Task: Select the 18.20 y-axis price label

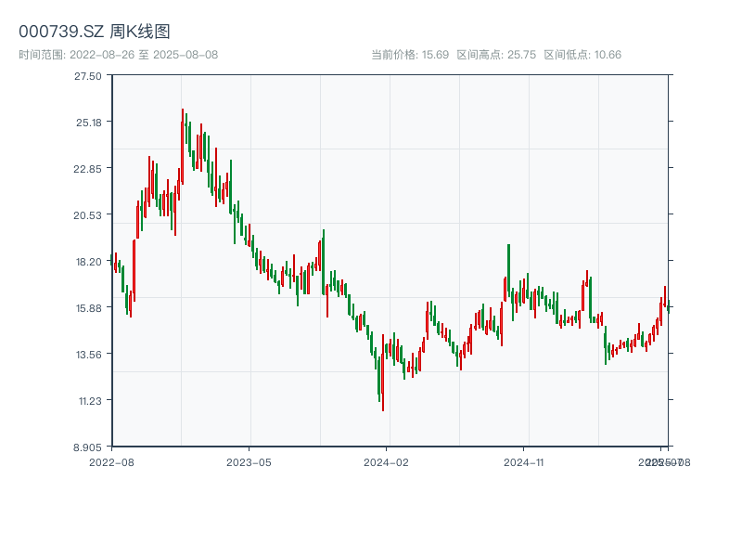Action: [89, 261]
